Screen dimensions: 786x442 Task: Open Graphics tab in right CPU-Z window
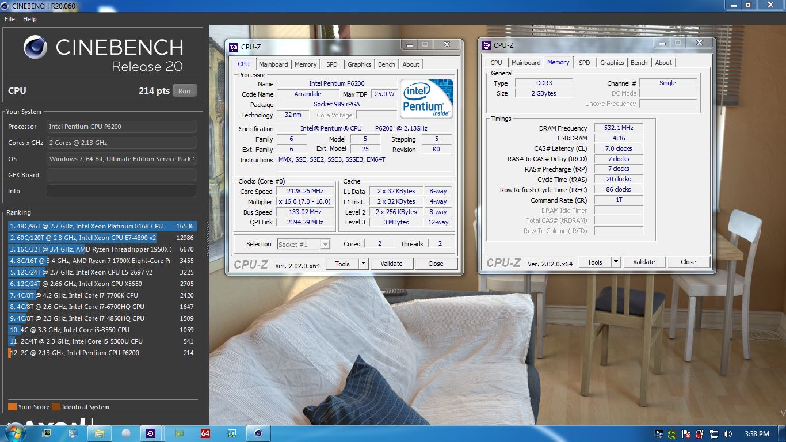pyautogui.click(x=612, y=63)
